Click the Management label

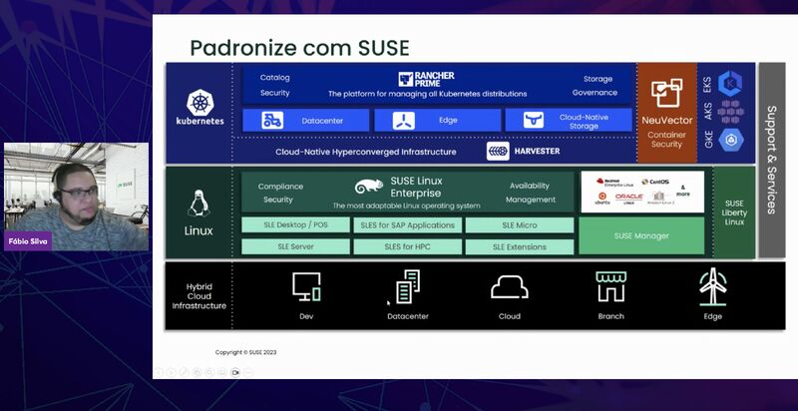click(531, 200)
